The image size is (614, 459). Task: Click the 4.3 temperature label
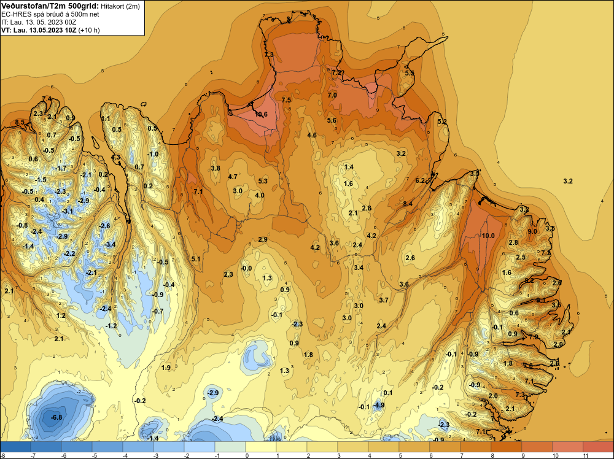coord(115,157)
